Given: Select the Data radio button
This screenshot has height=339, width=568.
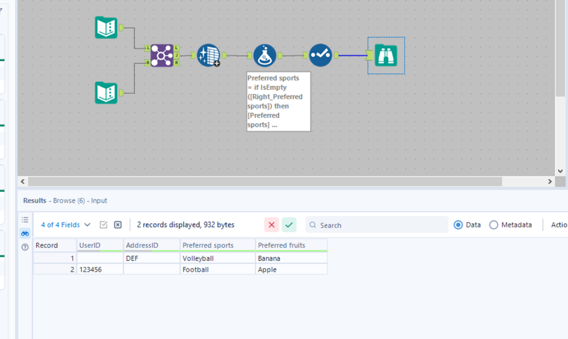Looking at the screenshot, I should pos(458,225).
